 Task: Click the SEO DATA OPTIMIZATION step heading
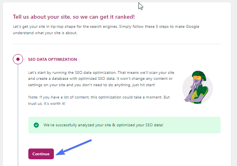point(52,60)
